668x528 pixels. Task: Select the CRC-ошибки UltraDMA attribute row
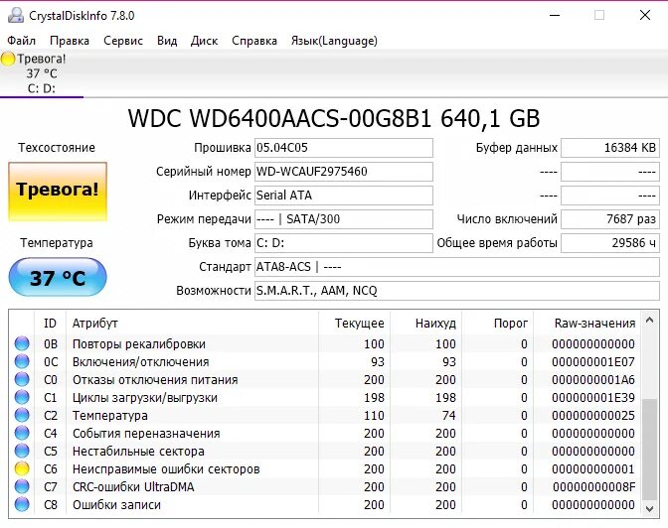point(325,486)
